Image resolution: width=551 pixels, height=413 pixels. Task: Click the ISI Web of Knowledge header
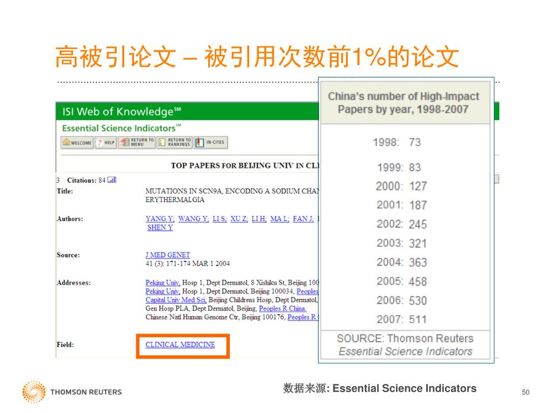click(122, 112)
